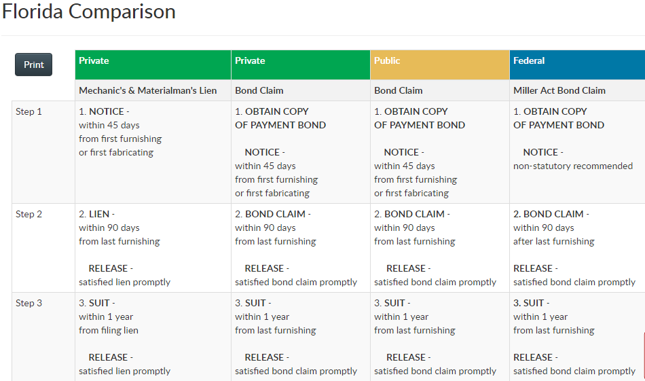The image size is (645, 381).
Task: Select the Miller Act Bond Claim subheader
Action: tap(559, 90)
